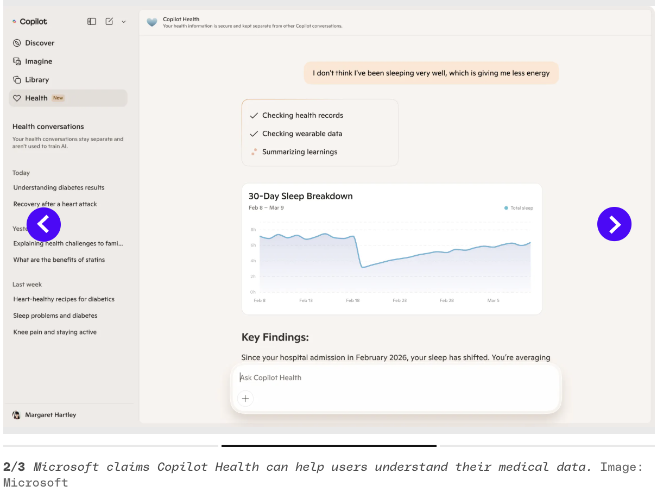Click the Copilot Health header title

181,20
